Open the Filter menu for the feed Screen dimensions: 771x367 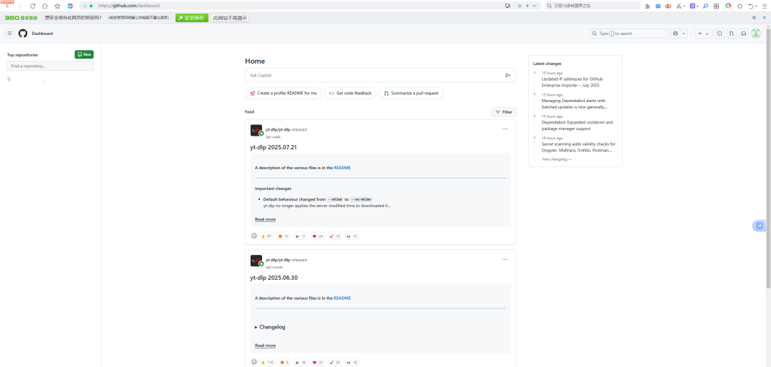(x=503, y=112)
